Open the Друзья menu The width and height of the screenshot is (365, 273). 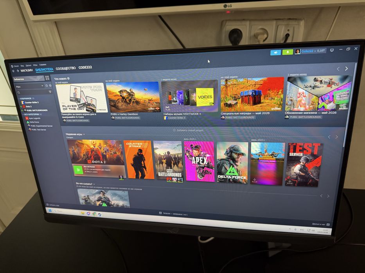pos(29,66)
